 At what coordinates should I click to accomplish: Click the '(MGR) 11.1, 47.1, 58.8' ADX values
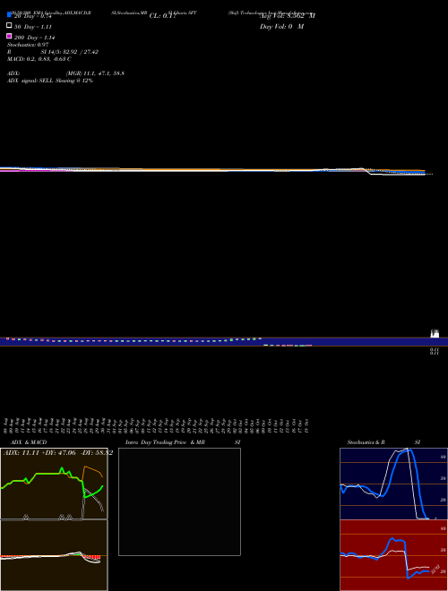pos(95,73)
